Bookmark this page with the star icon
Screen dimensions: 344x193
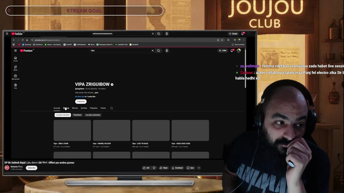(222, 40)
